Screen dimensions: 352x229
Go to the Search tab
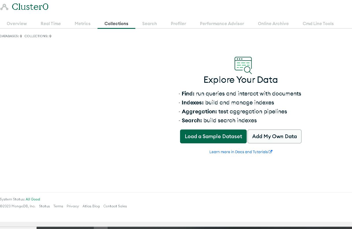pos(149,24)
